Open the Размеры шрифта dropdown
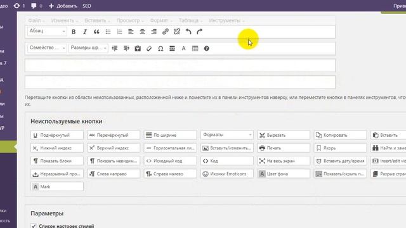Viewport: 406px width, 228px height. tap(88, 48)
